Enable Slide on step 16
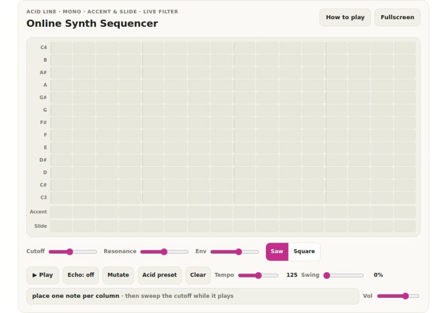This screenshot has width=447, height=313. [405, 226]
